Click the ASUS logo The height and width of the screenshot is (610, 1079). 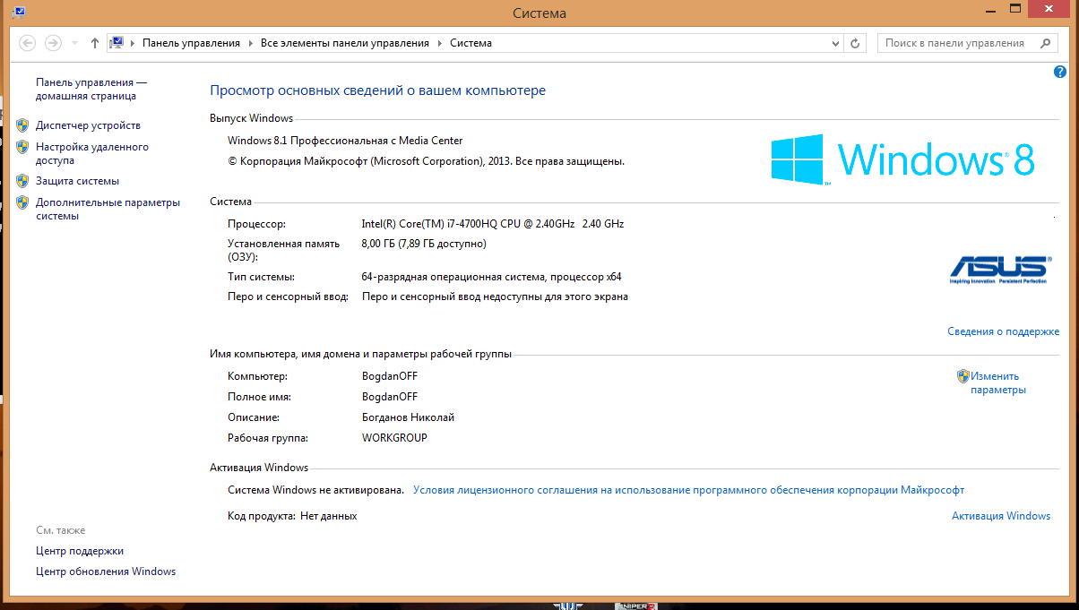[x=999, y=270]
